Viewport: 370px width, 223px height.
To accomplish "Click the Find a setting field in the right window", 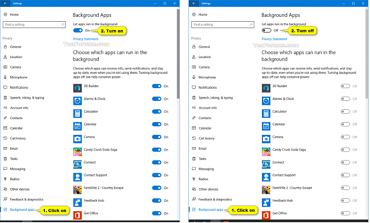I will (x=223, y=25).
